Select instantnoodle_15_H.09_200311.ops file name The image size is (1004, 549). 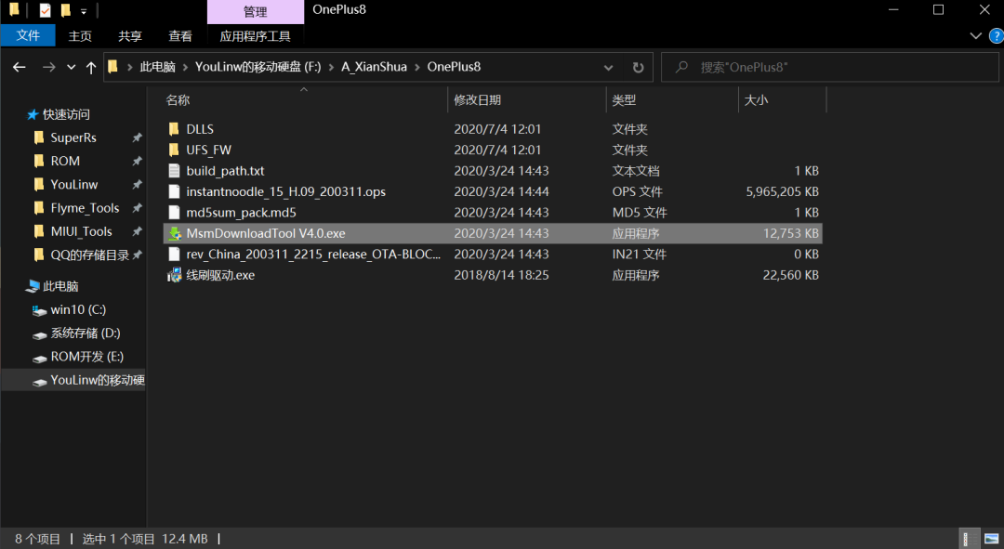tap(286, 192)
